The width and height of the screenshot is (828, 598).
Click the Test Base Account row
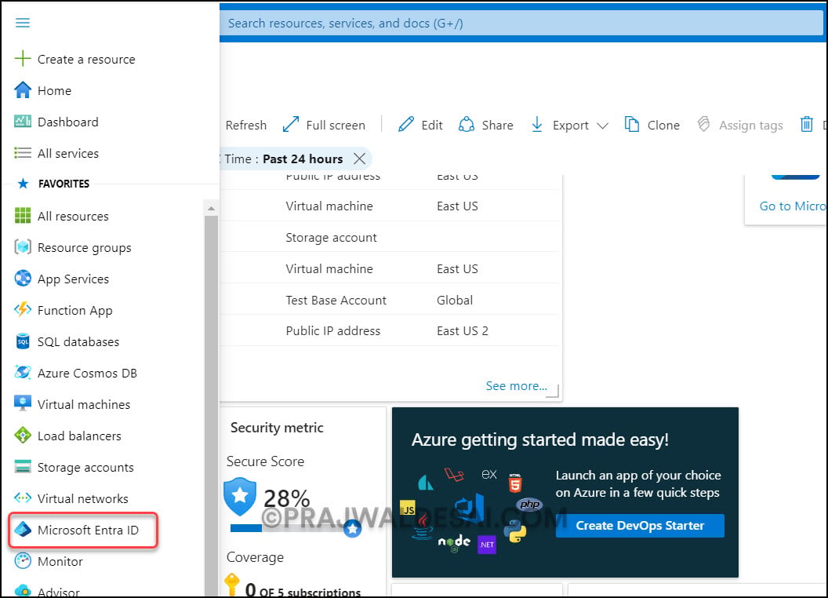click(x=389, y=300)
